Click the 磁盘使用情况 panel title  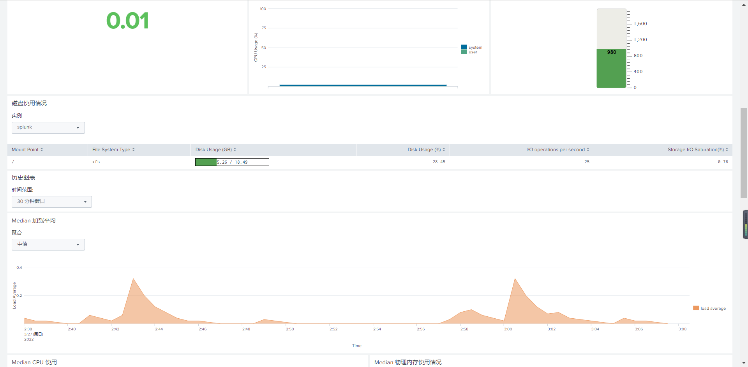click(x=29, y=103)
